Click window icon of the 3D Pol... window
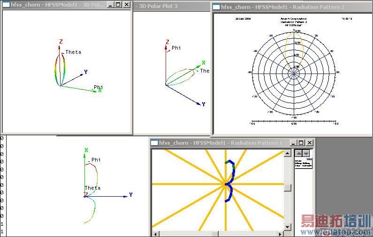The image size is (373, 237). click(x=6, y=5)
